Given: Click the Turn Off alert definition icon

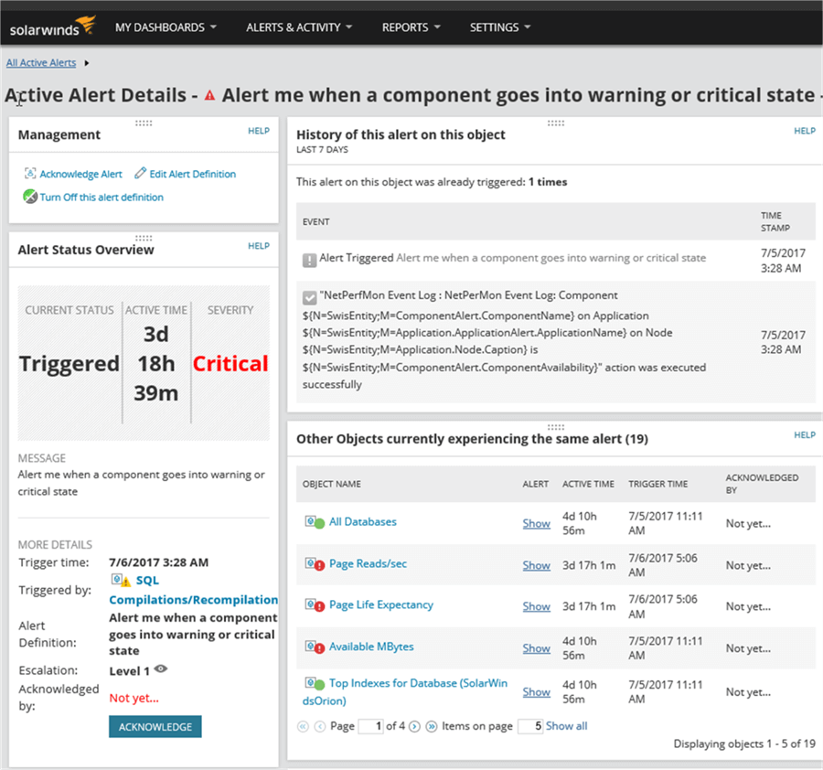Looking at the screenshot, I should tap(30, 197).
